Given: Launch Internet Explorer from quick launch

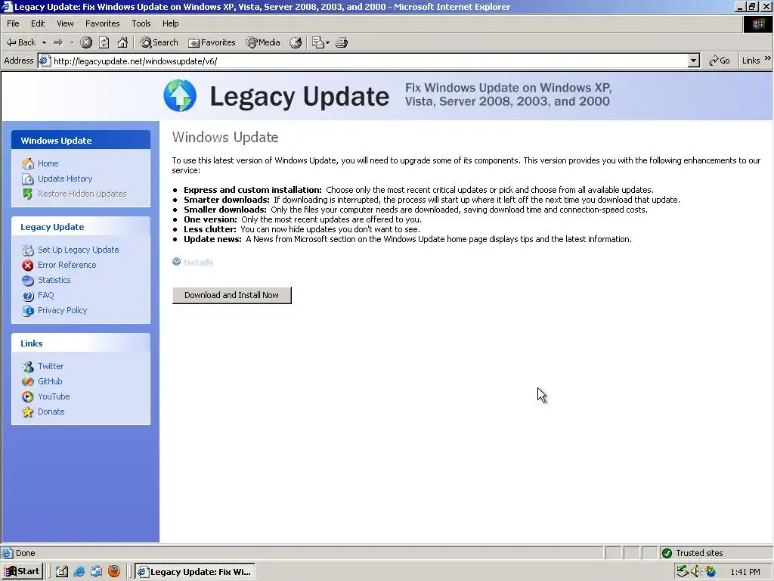Looking at the screenshot, I should point(79,572).
